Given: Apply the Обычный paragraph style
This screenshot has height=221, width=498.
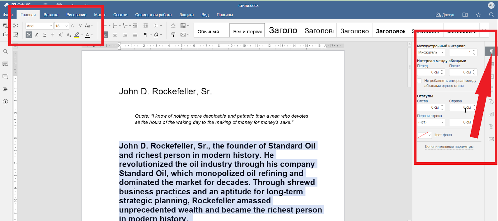Looking at the screenshot, I should 212,30.
